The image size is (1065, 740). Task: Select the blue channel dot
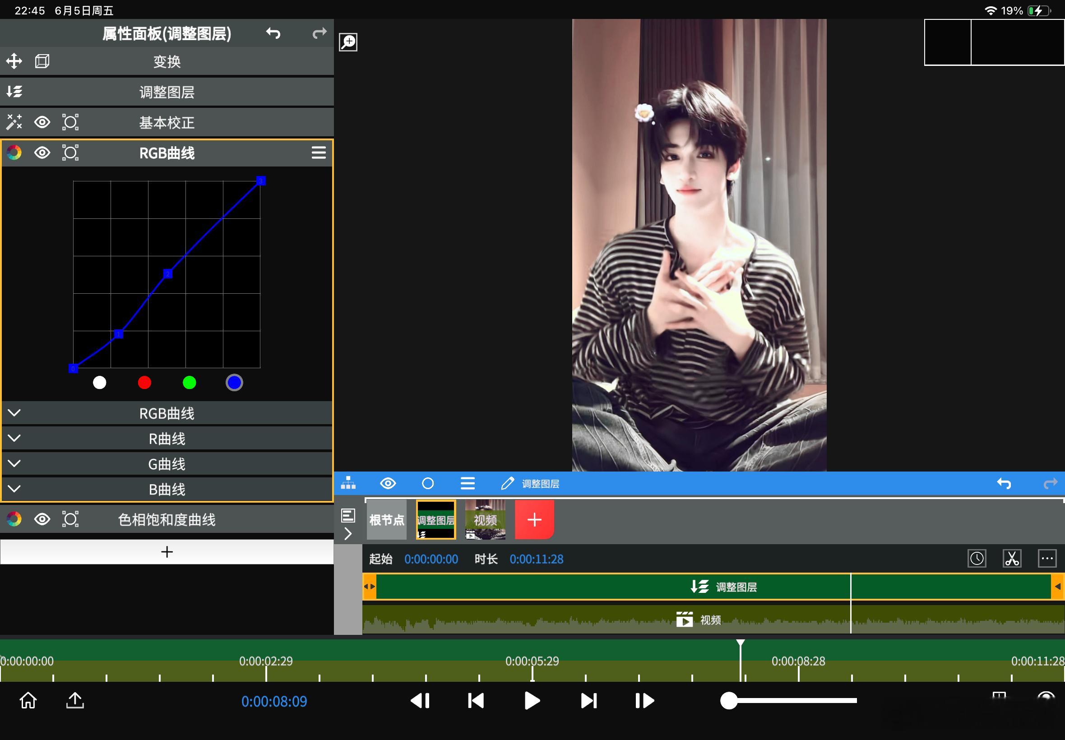(234, 383)
